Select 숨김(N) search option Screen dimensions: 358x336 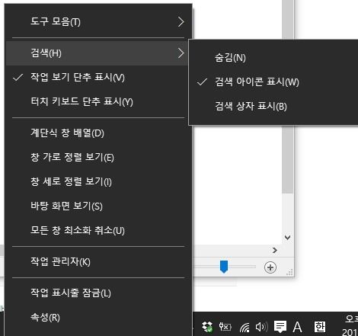coord(273,58)
